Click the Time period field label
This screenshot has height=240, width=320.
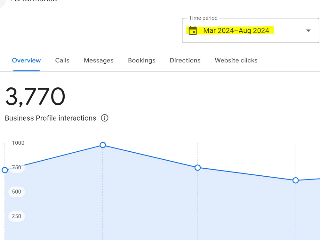[x=203, y=18]
